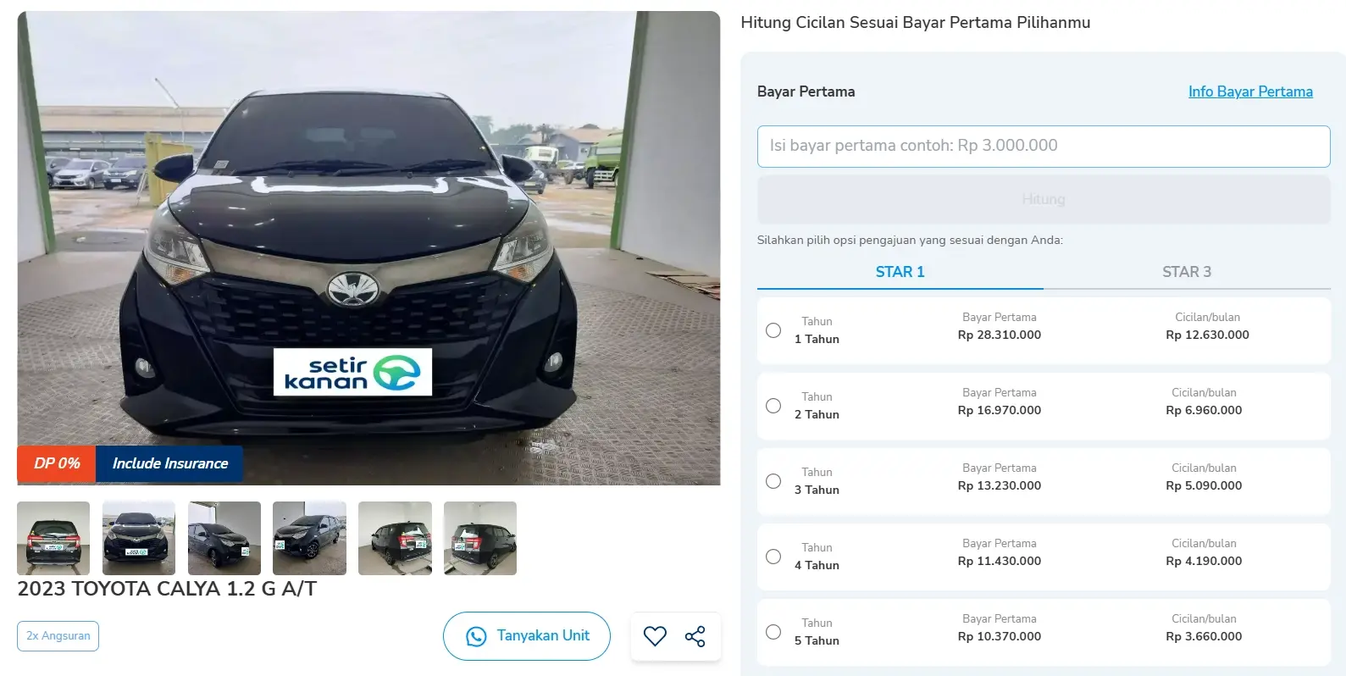
Task: Open the third car thumbnail
Action: coord(224,538)
